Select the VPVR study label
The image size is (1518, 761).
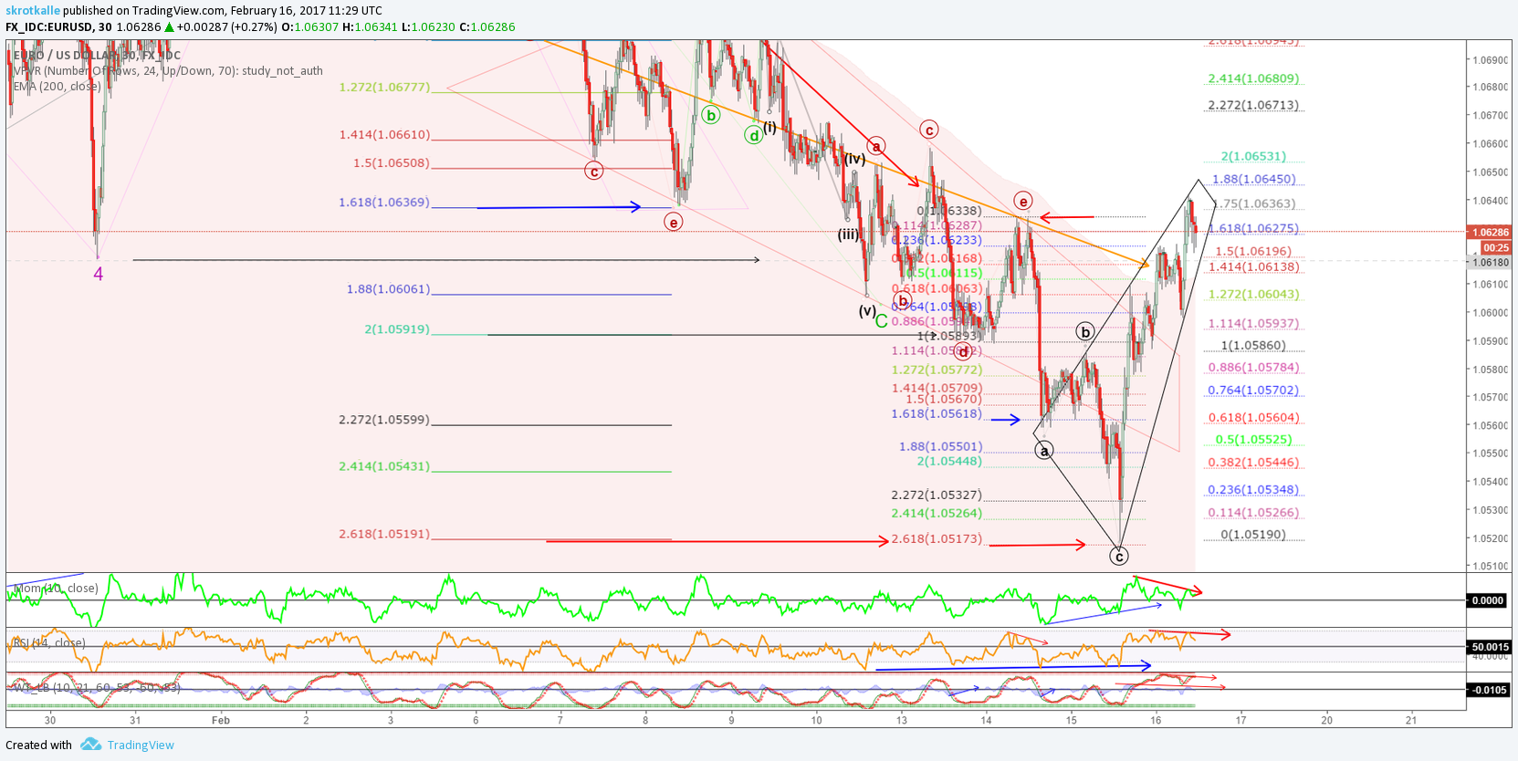(168, 70)
